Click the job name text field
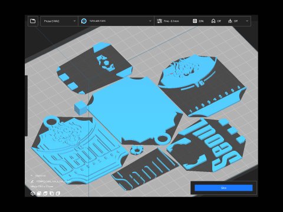This screenshot has height=212, width=283. [x=54, y=181]
